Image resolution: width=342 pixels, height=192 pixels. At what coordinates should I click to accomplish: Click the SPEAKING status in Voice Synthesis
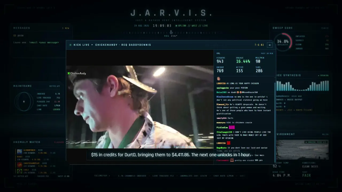click(323, 75)
